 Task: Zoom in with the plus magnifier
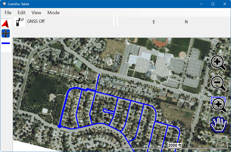pyautogui.click(x=218, y=63)
